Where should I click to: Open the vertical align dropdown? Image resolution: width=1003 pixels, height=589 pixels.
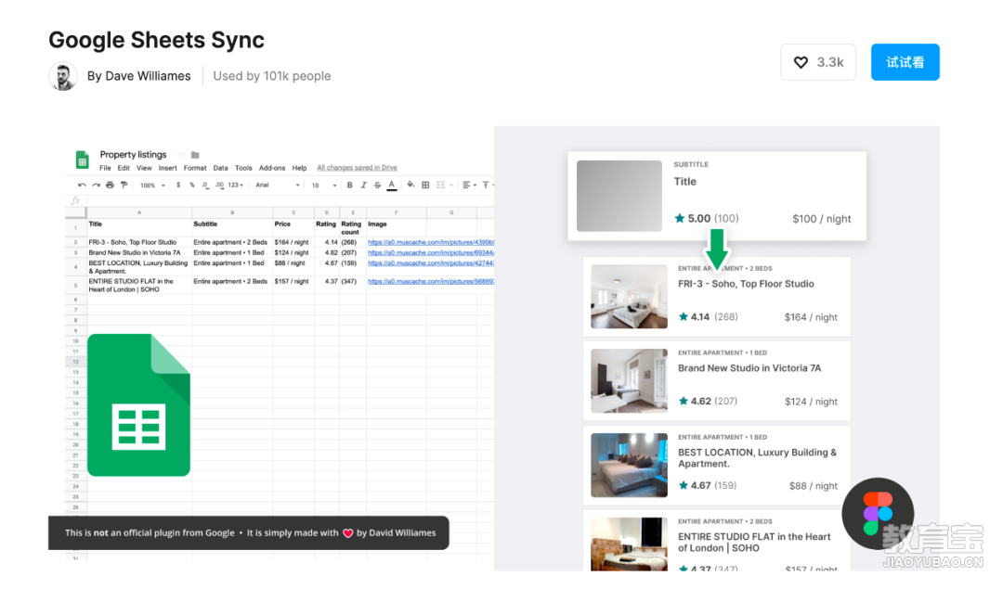[x=488, y=186]
